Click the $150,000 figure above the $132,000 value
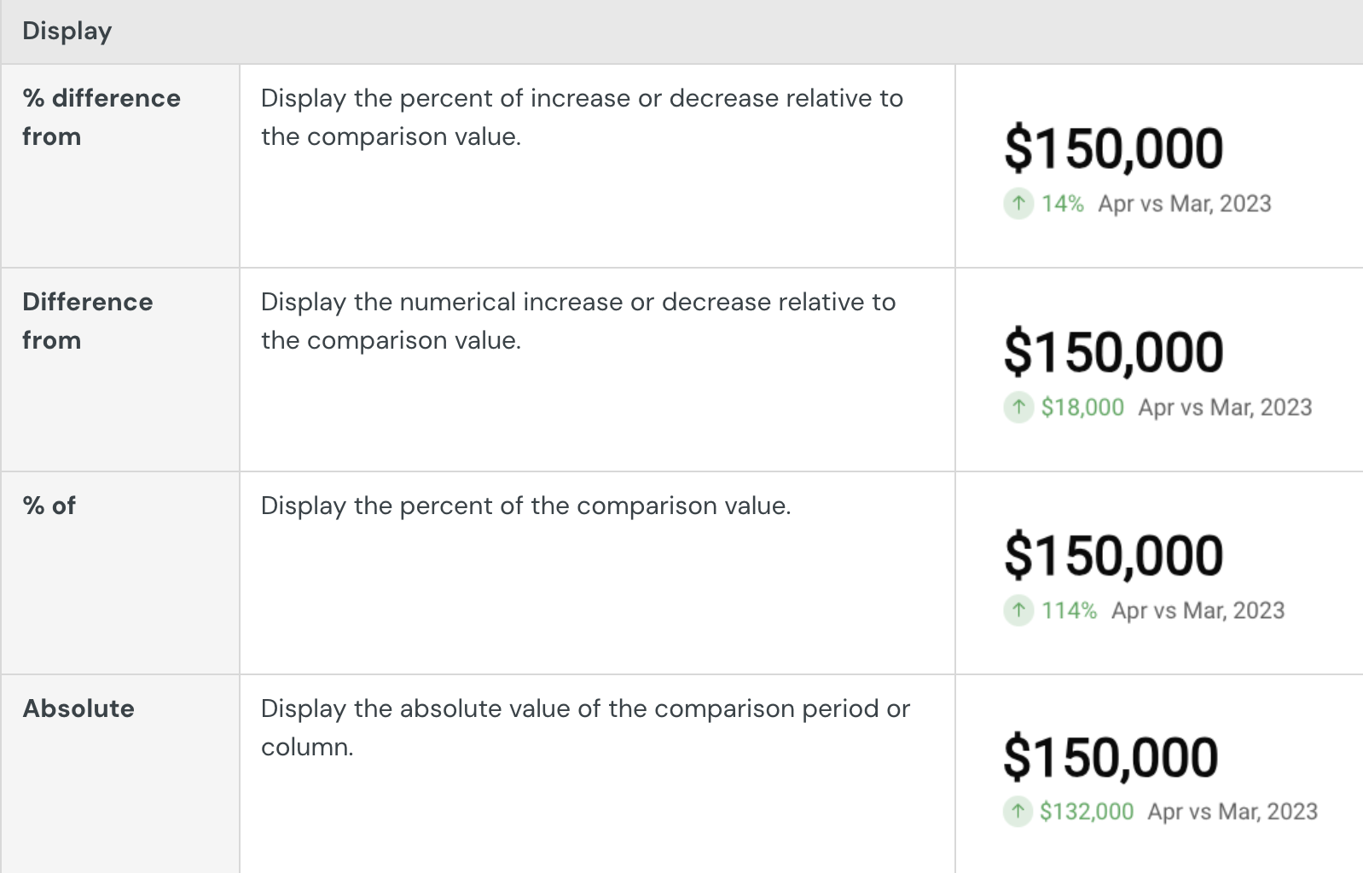 1111,757
